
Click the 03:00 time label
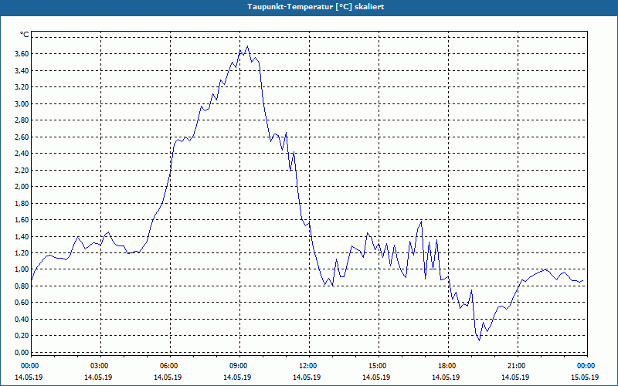[x=99, y=366]
